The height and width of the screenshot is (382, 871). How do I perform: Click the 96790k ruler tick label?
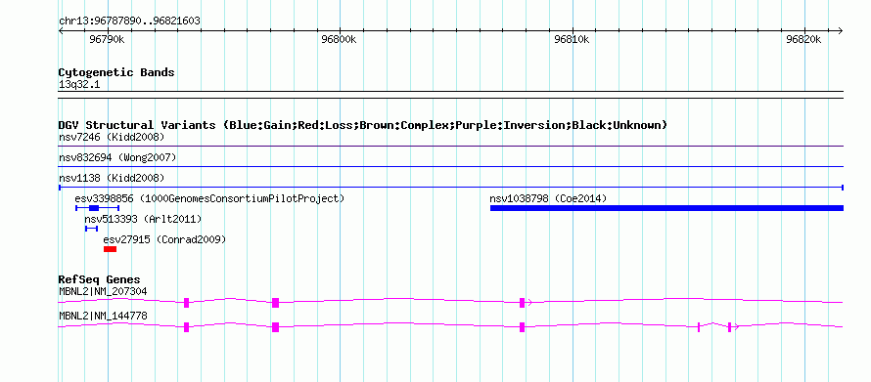click(x=108, y=39)
